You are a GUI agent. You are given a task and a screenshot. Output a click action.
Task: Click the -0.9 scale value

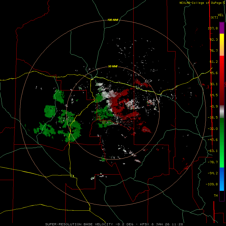(214, 106)
